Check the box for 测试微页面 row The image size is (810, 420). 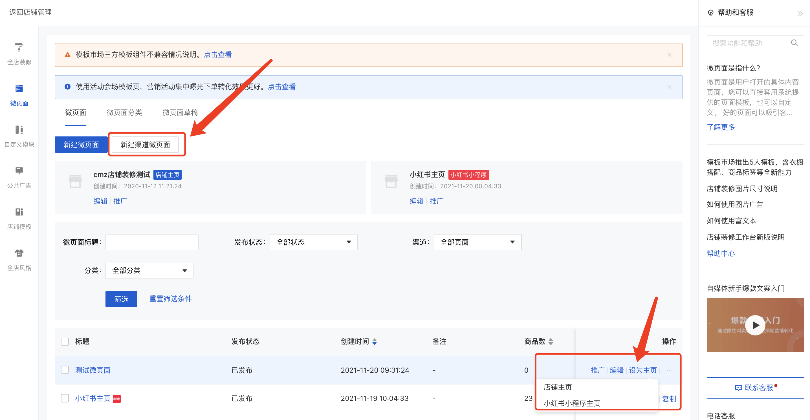65,370
